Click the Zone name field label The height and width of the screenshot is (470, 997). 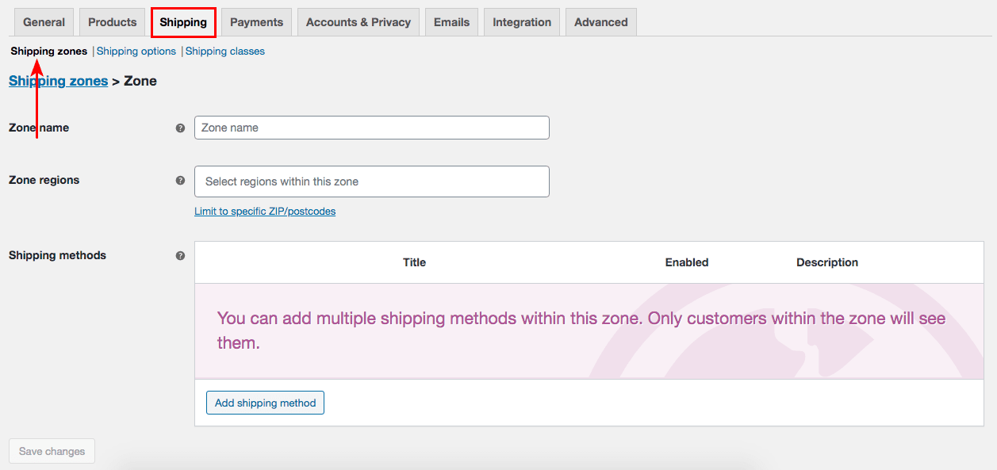coord(39,128)
